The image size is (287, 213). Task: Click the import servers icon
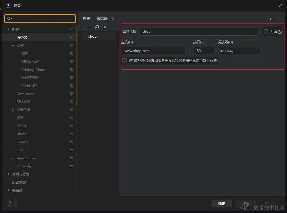click(104, 27)
